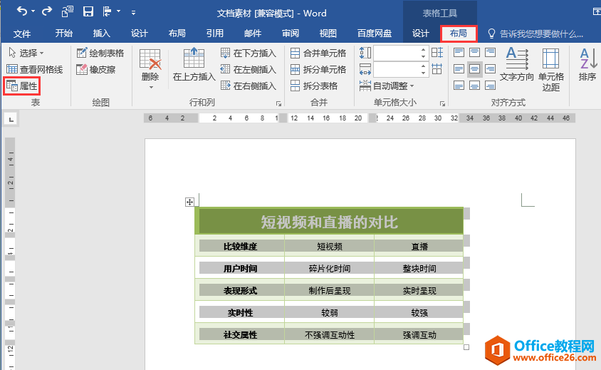Align cell text bottom left
Image resolution: width=601 pixels, height=370 pixels.
(x=459, y=86)
